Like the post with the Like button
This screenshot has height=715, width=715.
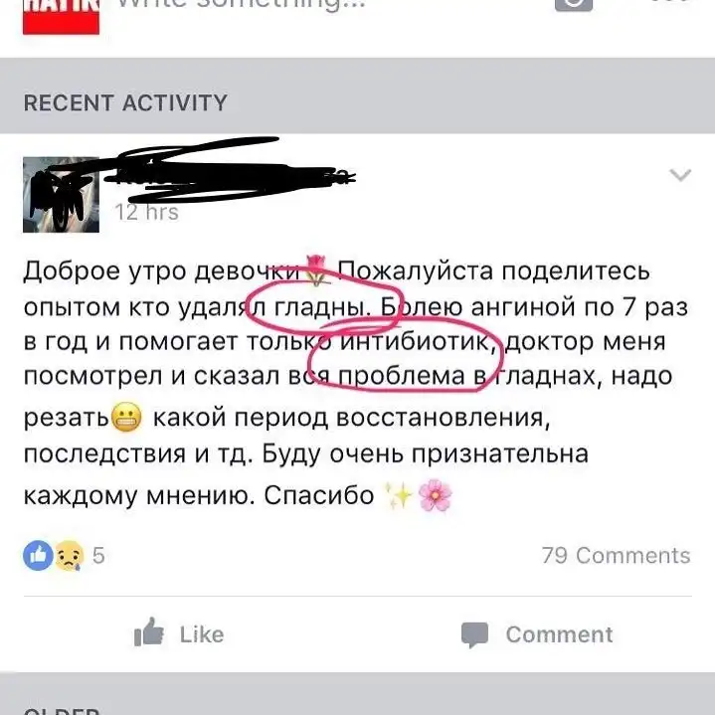(x=179, y=633)
